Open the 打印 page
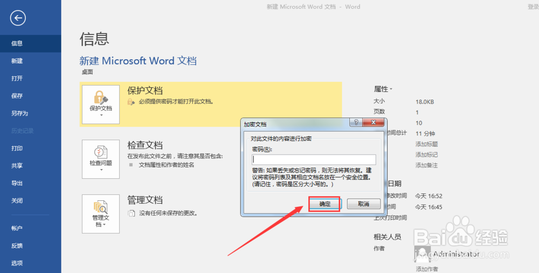The height and width of the screenshot is (273, 539). [31, 149]
